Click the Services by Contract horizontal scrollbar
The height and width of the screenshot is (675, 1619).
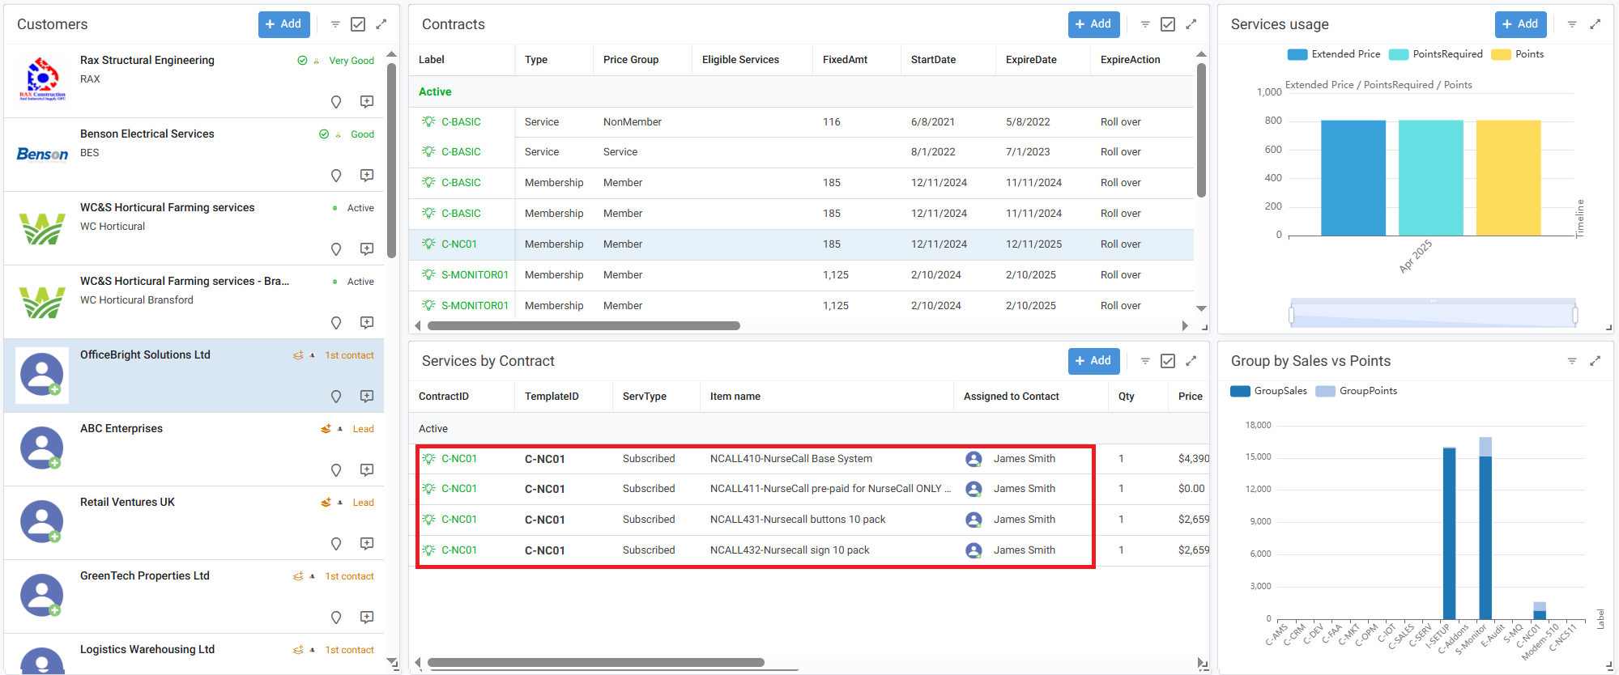point(596,663)
